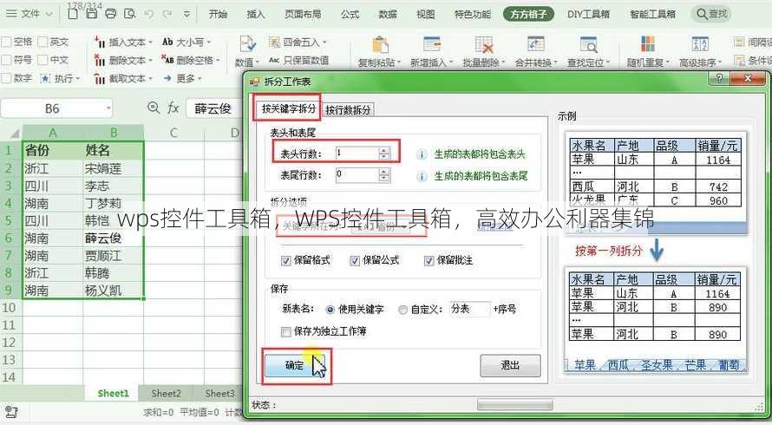Select the 自定义 radio button
Screen dimensions: 772x425
(402, 310)
